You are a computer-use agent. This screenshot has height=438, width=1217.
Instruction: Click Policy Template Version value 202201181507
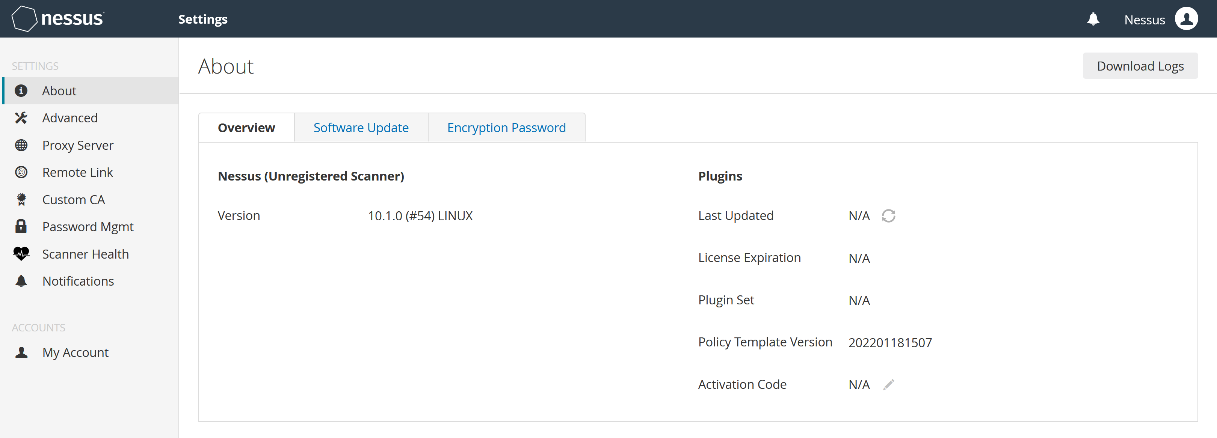(890, 343)
